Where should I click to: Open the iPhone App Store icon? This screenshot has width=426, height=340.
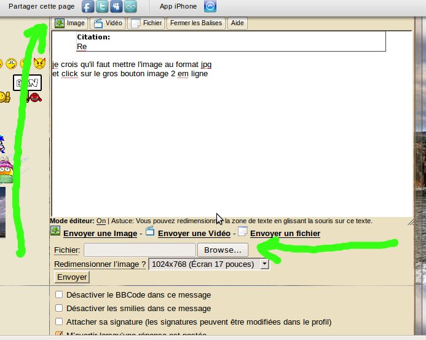click(x=210, y=7)
